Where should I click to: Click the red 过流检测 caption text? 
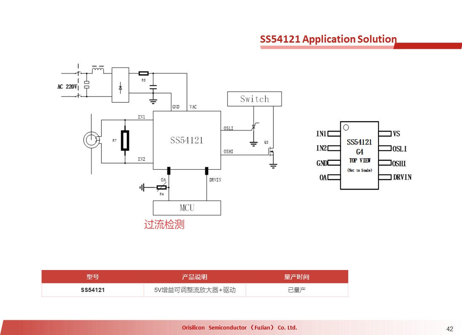click(x=164, y=224)
